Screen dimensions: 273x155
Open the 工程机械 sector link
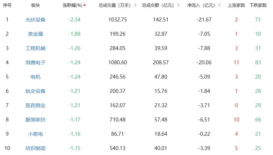click(36, 48)
